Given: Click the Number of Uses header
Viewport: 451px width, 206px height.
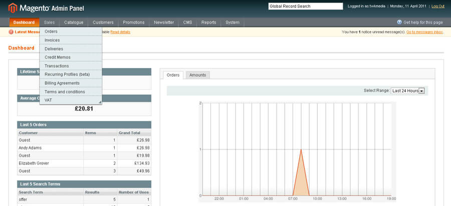Looking at the screenshot, I should 134,192.
